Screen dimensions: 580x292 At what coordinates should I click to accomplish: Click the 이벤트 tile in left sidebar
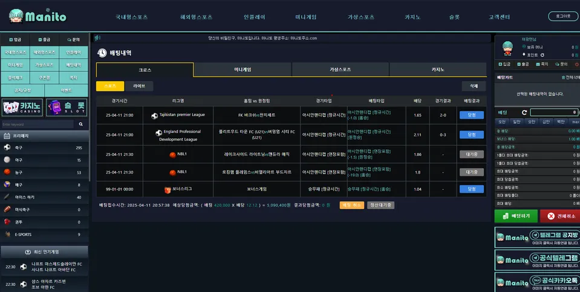(x=66, y=90)
